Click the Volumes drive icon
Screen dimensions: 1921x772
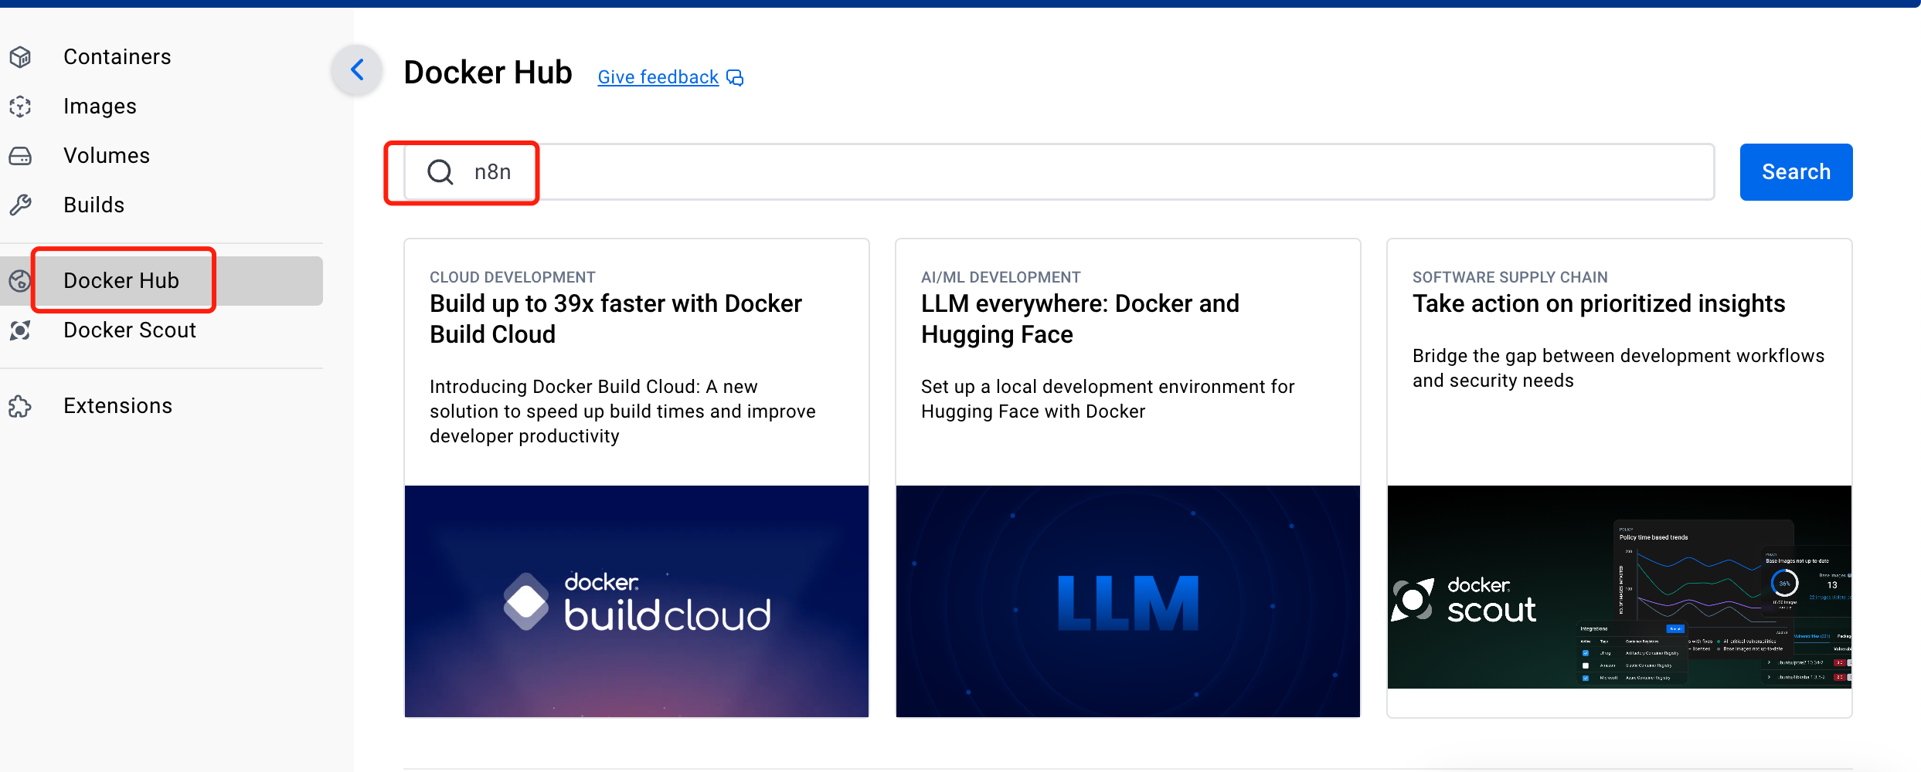click(20, 156)
